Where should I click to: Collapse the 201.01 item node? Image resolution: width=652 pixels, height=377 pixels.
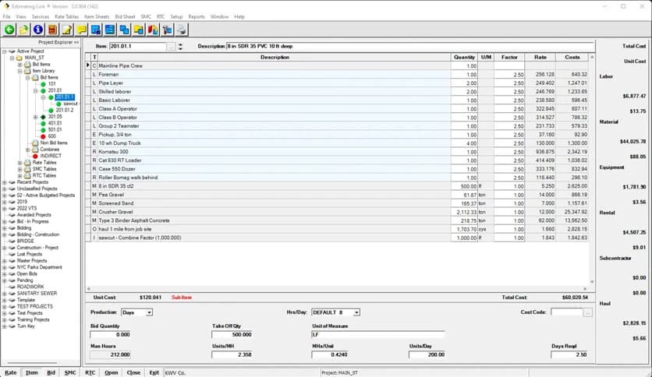(x=35, y=90)
